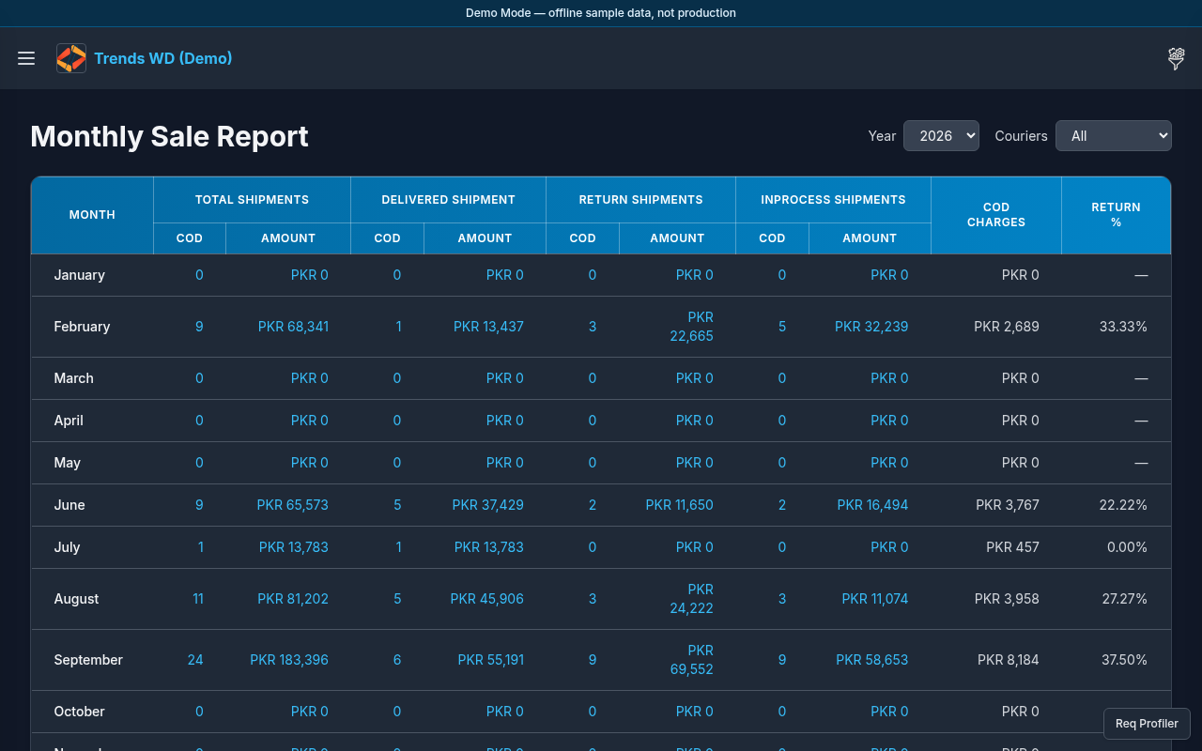
Task: Click the Month column header
Action: pos(92,215)
